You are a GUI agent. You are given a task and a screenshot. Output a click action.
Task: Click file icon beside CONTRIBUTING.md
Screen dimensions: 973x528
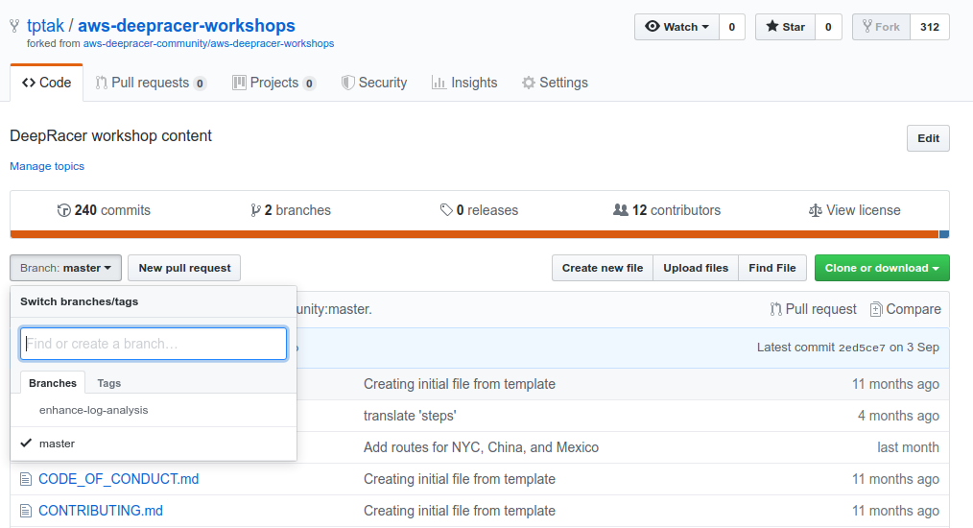pyautogui.click(x=26, y=511)
